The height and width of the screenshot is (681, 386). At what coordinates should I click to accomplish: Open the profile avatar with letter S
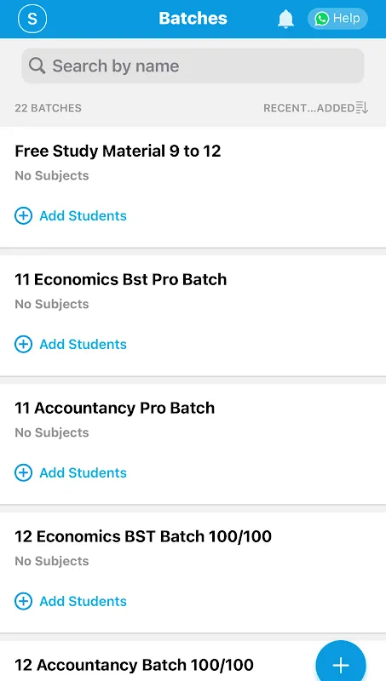32,18
